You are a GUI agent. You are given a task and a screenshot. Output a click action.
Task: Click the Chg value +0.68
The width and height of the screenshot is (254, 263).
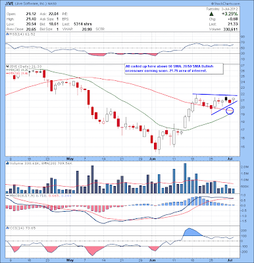click(x=233, y=19)
